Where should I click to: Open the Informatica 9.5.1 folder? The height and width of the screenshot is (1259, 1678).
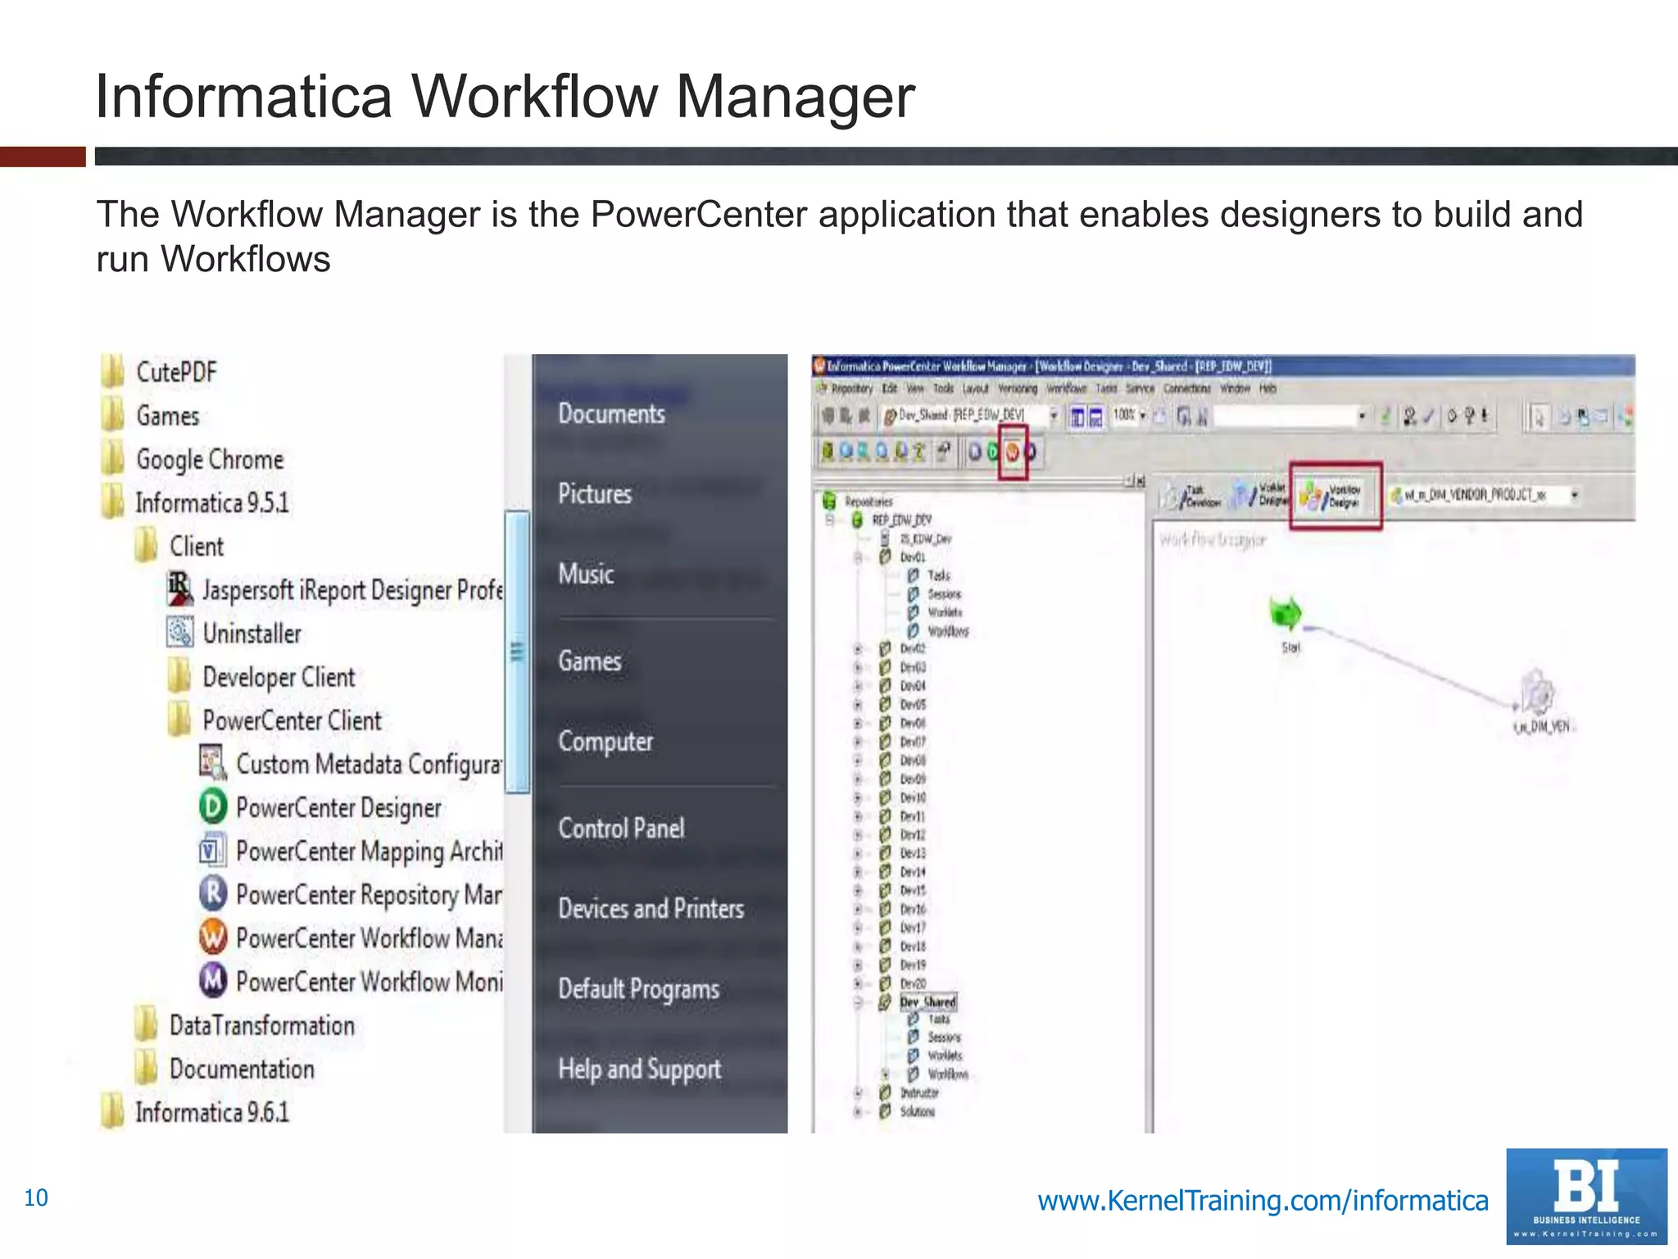pos(196,502)
